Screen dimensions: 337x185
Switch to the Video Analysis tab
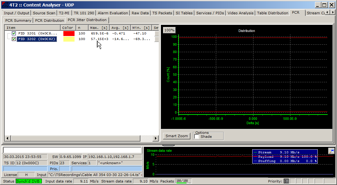point(240,13)
